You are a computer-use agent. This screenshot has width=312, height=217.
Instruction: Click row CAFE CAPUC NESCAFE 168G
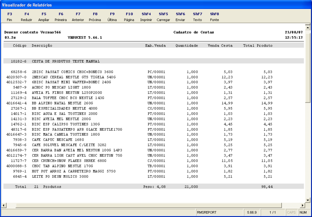point(139,140)
